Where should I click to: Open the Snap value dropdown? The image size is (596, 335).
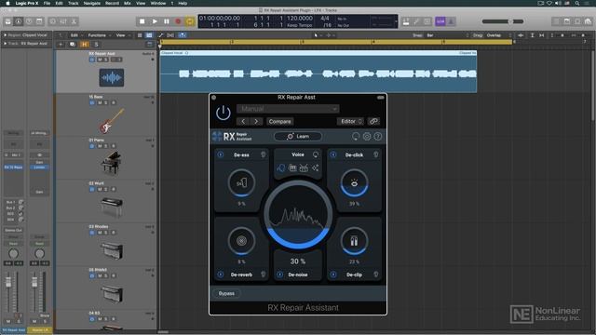click(x=448, y=35)
